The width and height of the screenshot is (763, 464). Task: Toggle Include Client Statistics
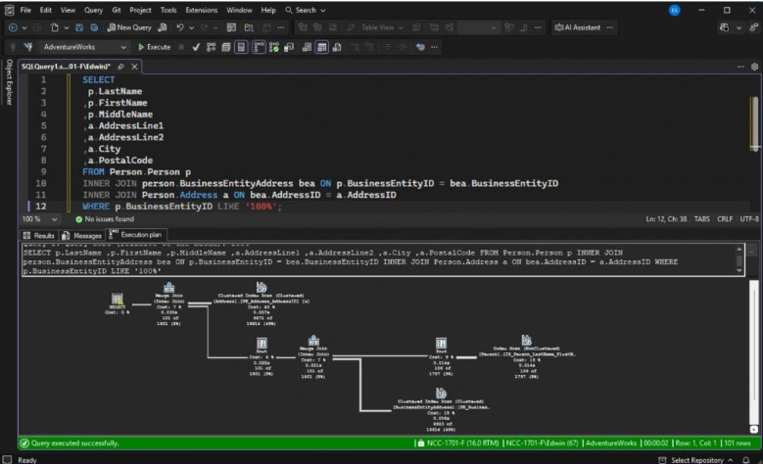point(289,47)
